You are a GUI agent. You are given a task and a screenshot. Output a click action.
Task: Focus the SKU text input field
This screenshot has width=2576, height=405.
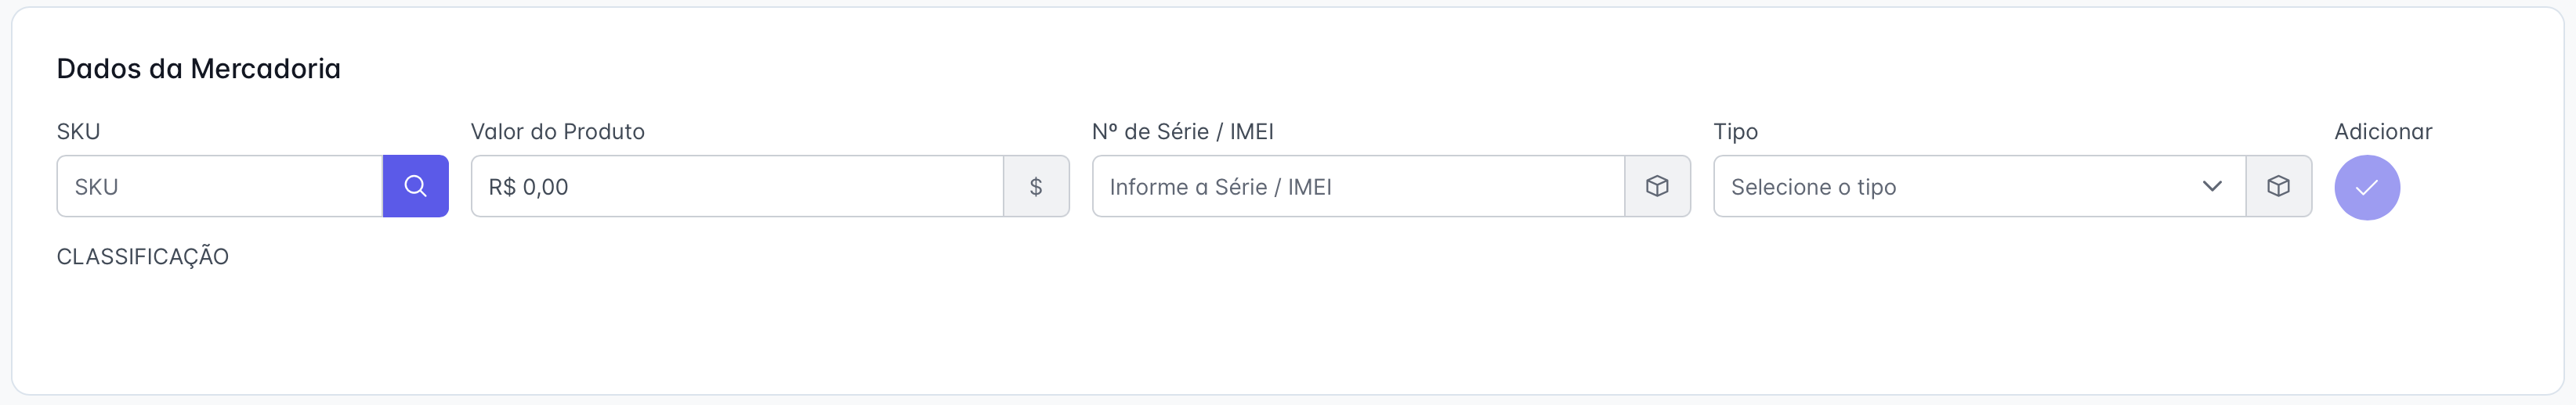220,185
